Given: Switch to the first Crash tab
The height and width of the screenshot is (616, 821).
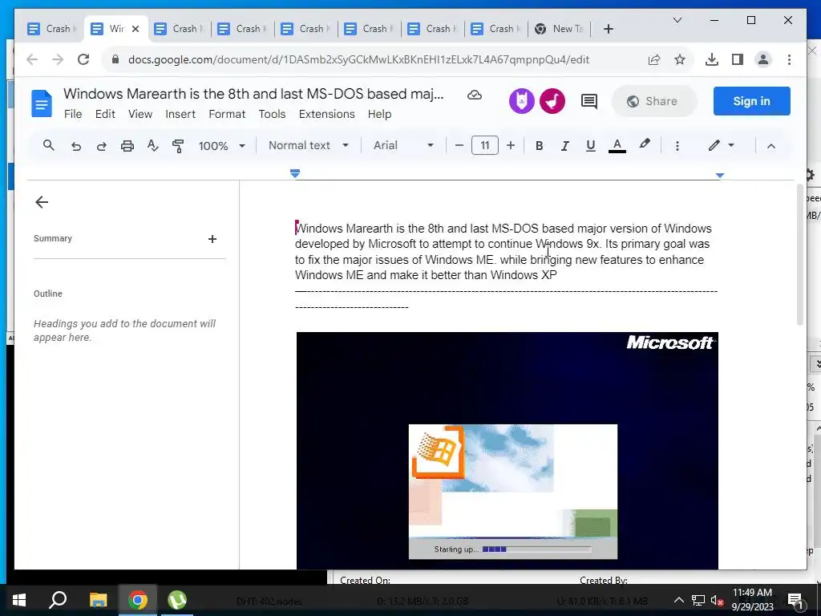Looking at the screenshot, I should (x=51, y=29).
